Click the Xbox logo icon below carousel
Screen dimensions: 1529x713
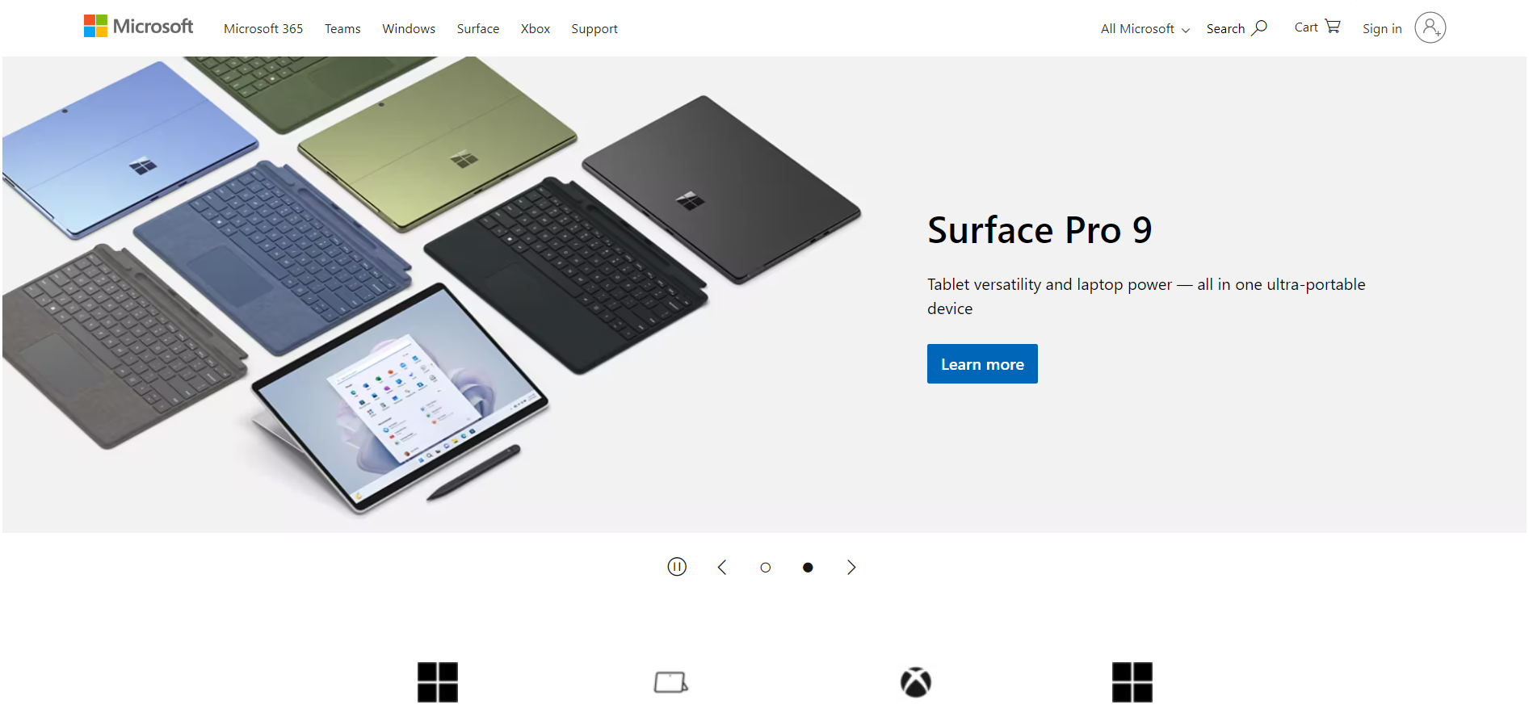[x=916, y=682]
